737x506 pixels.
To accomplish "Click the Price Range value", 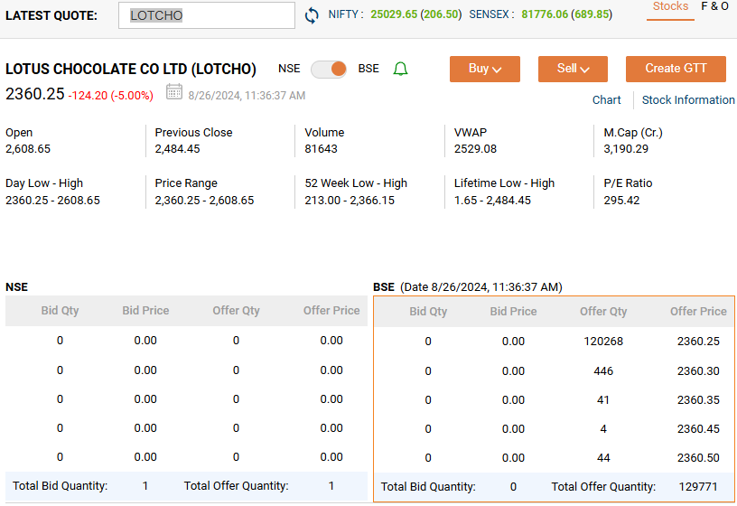I will point(204,201).
